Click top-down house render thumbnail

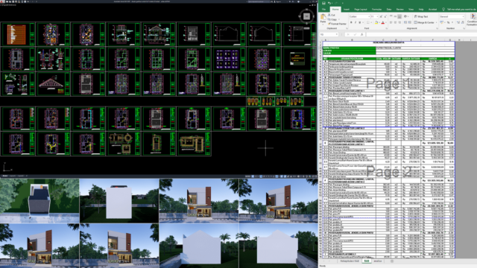[40, 200]
